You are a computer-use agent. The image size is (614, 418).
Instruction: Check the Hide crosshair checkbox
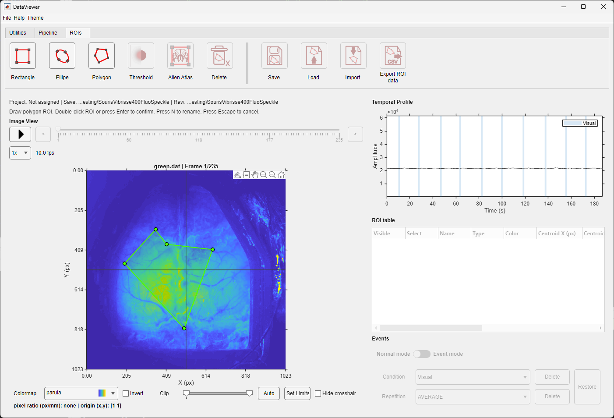click(318, 393)
